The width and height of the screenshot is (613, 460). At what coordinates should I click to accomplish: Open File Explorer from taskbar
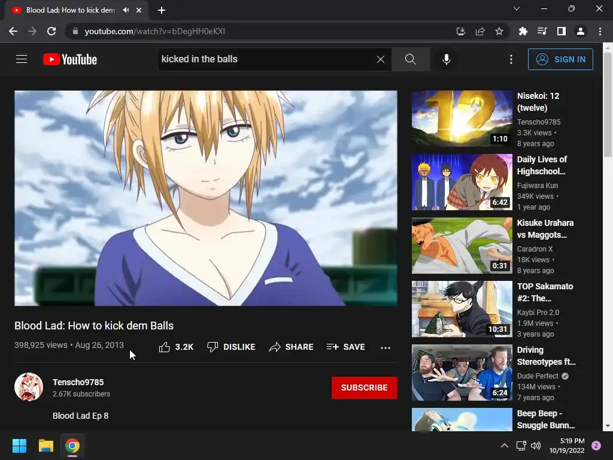[45, 446]
